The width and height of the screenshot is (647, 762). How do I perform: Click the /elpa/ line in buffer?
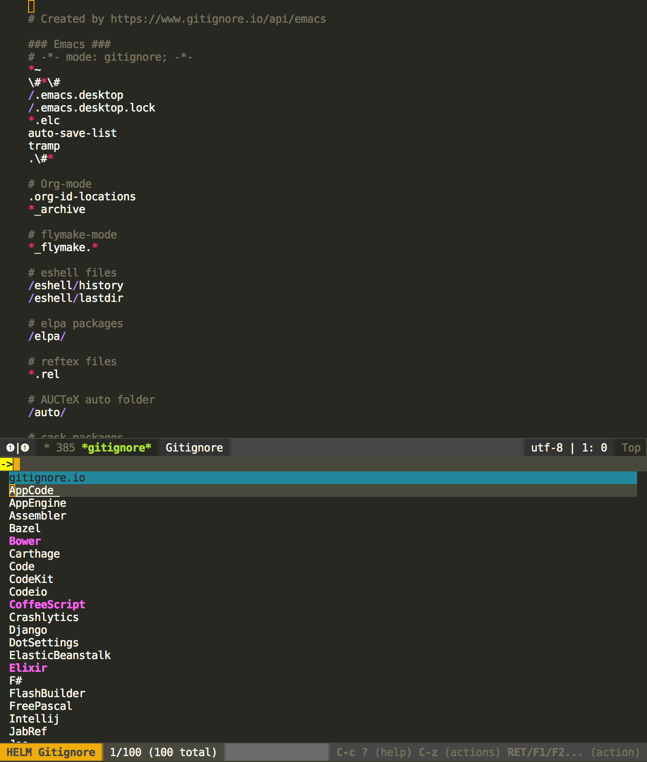47,336
